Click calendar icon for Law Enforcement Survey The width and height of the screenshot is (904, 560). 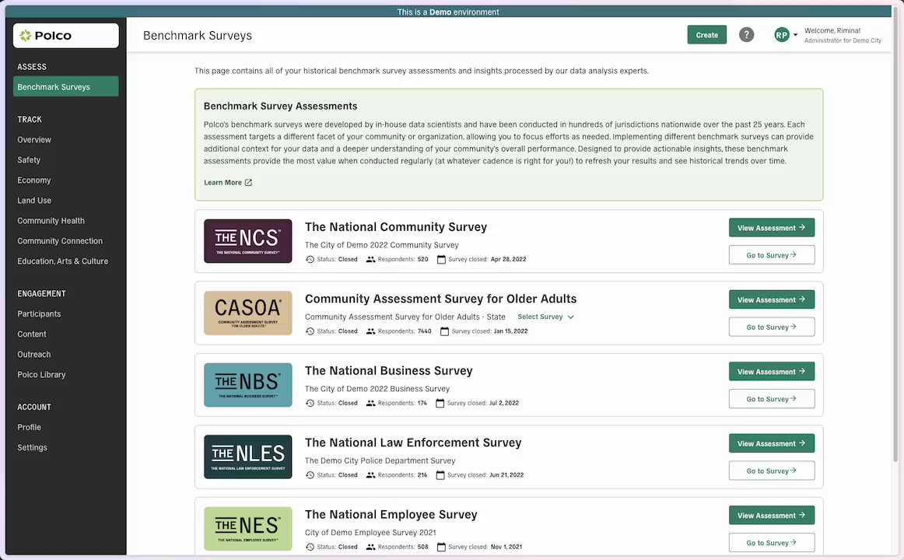440,476
